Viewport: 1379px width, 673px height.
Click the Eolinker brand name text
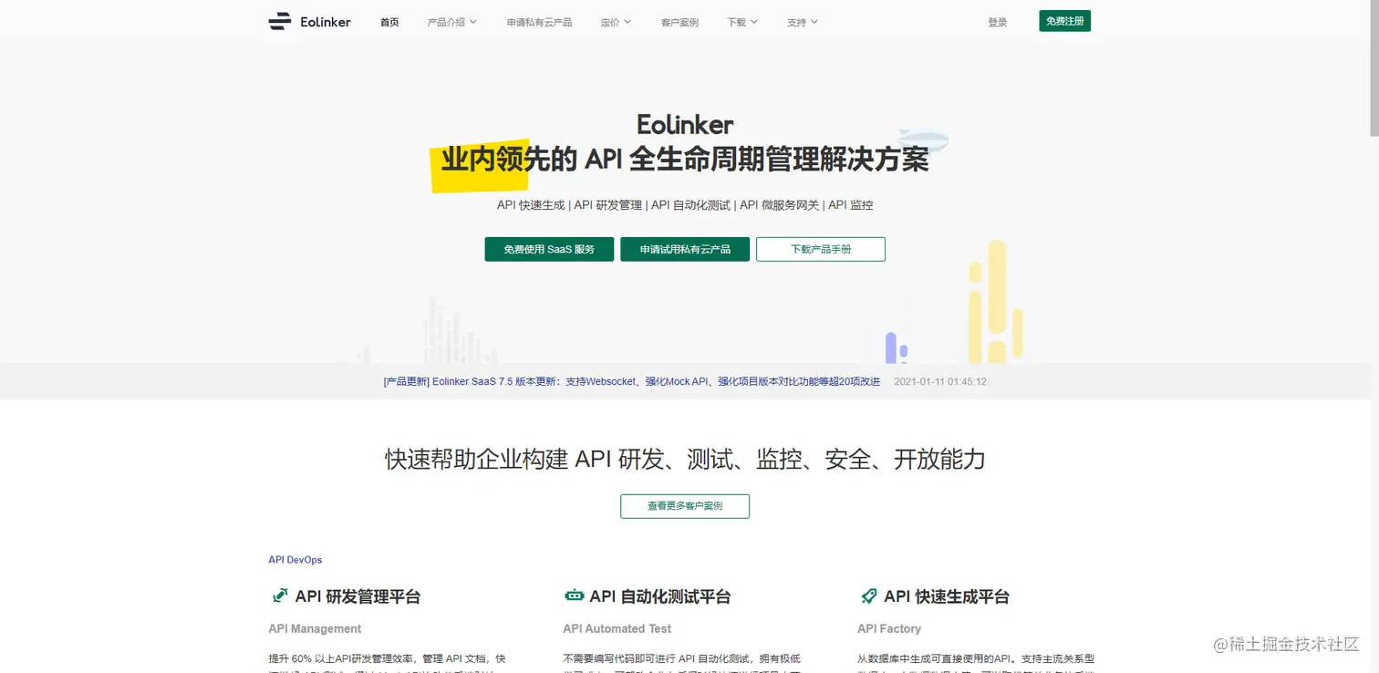pyautogui.click(x=326, y=22)
